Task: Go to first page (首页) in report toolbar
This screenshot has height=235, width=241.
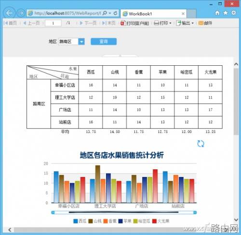Action: (x=11, y=23)
